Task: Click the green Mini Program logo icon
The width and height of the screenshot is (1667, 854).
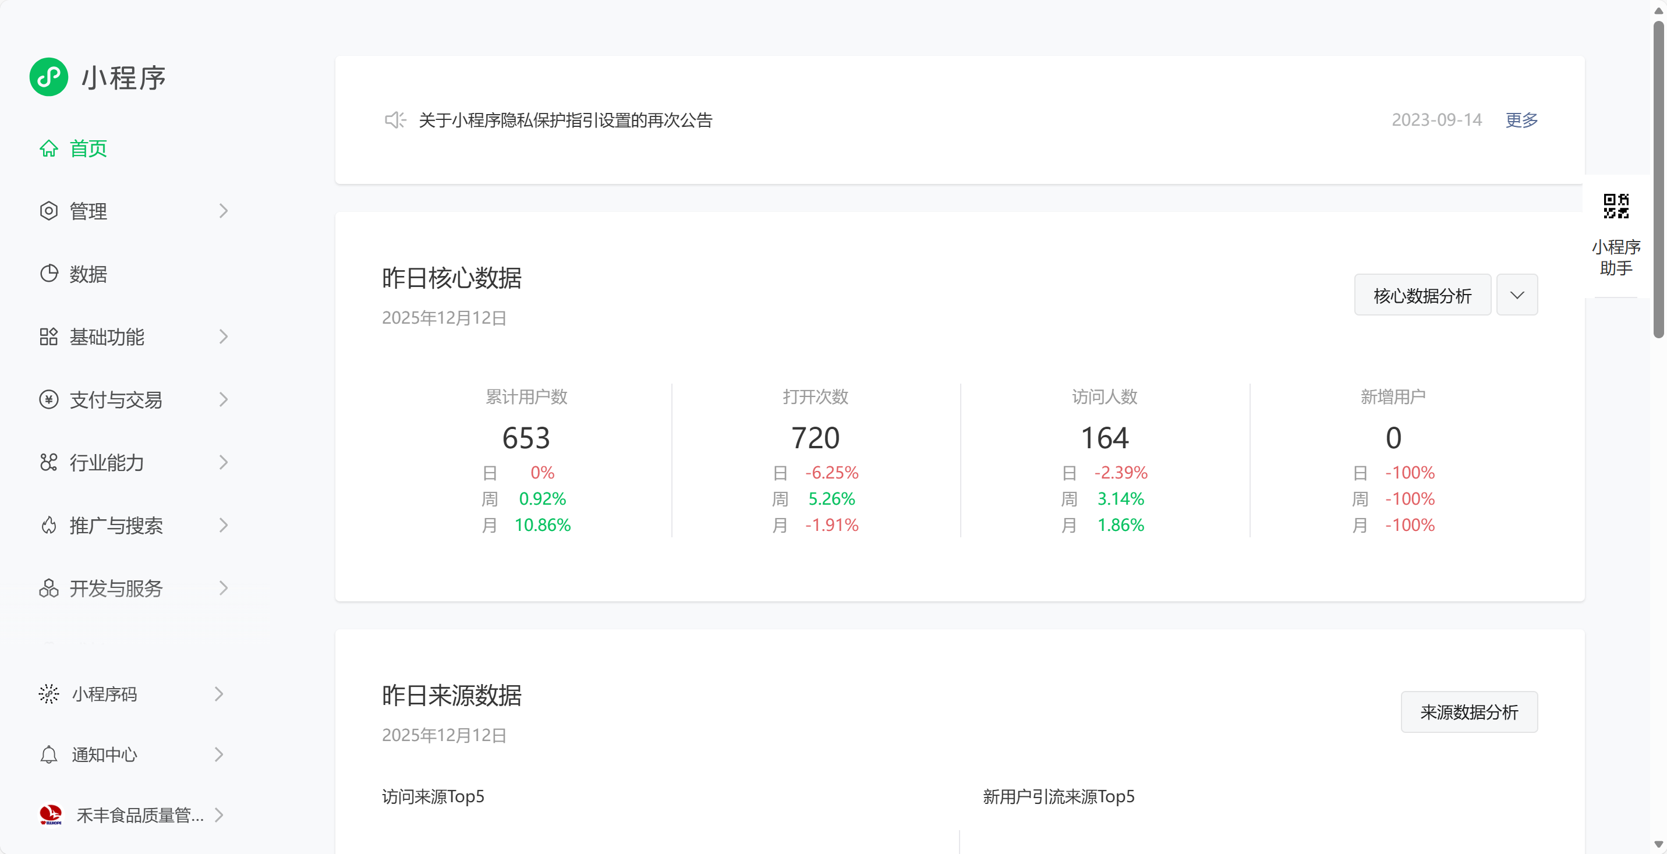Action: [48, 77]
